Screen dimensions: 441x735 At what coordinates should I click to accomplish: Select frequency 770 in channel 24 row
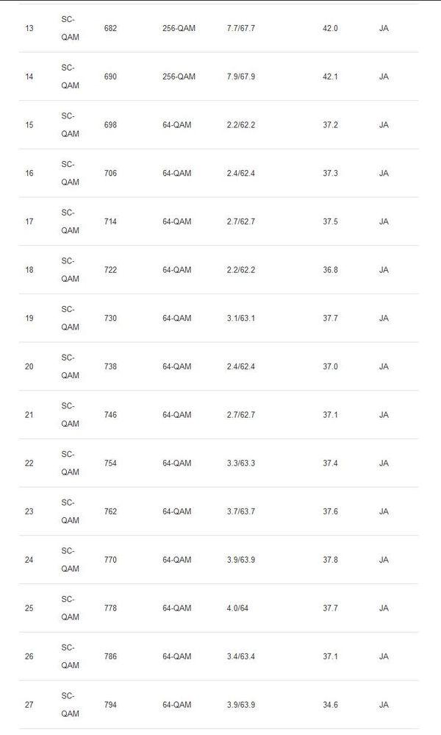click(110, 559)
